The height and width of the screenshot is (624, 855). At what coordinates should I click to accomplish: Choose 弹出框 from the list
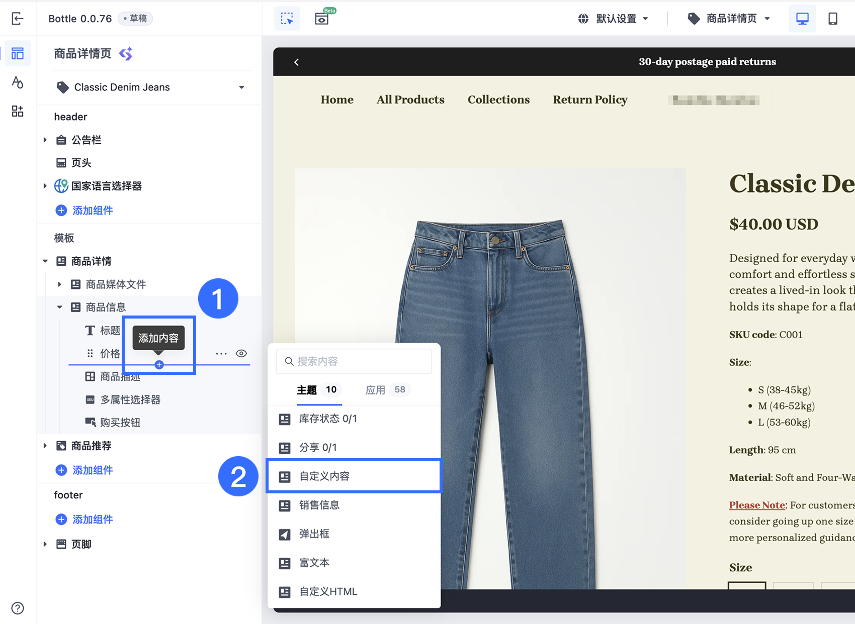click(354, 534)
